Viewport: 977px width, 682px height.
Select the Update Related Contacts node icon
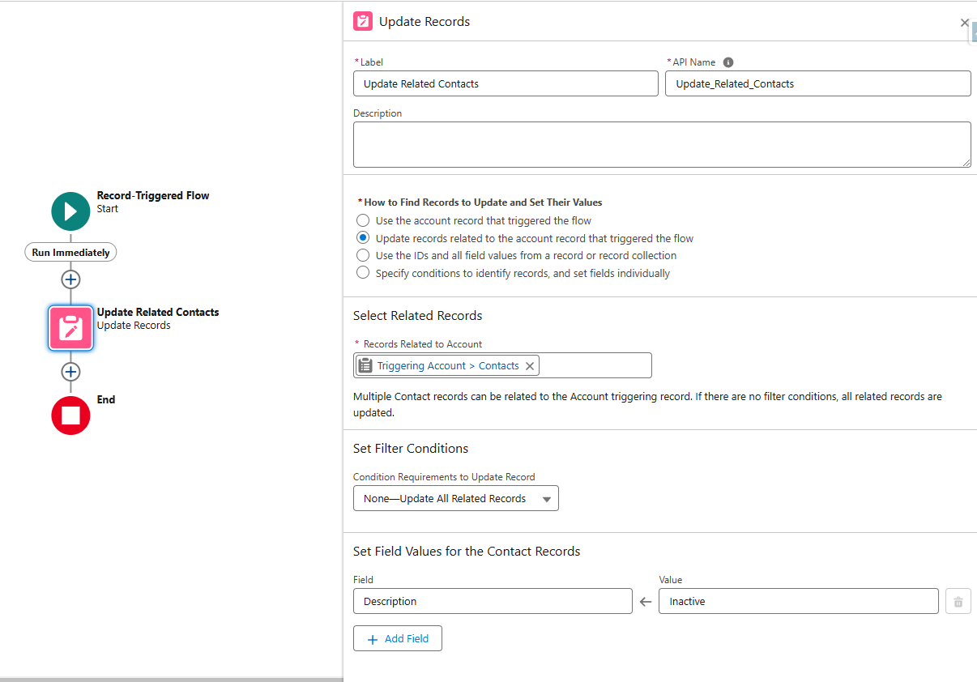pos(70,328)
